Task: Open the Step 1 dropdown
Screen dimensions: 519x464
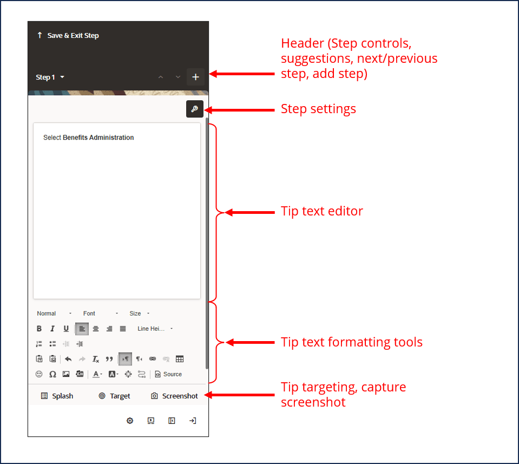Action: click(x=50, y=77)
